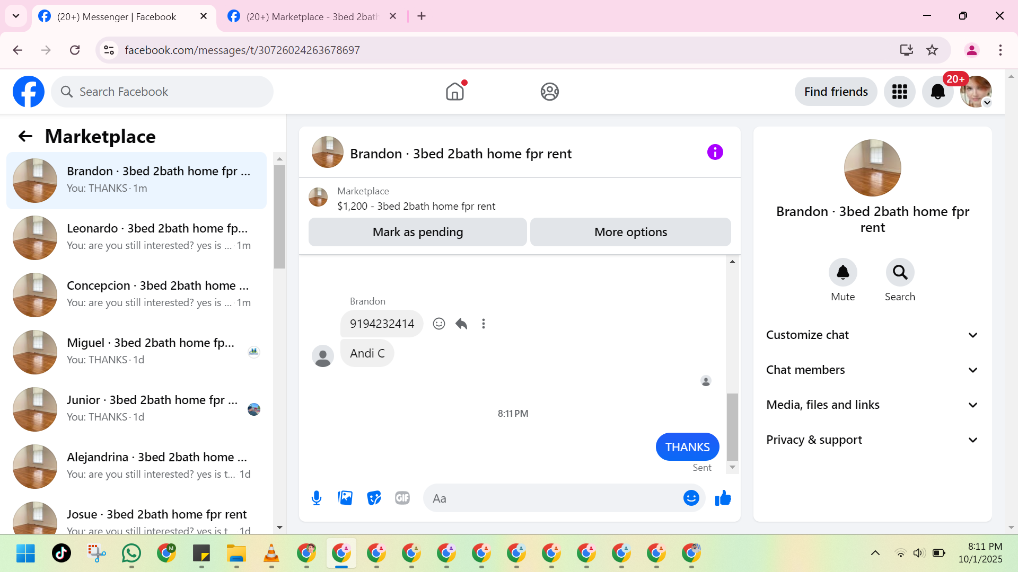Open the emoji picker in message box
The width and height of the screenshot is (1018, 572).
pyautogui.click(x=691, y=498)
